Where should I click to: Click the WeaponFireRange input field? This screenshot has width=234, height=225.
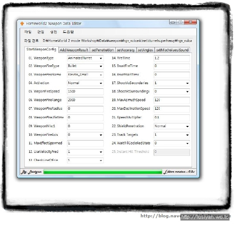[x=85, y=100]
